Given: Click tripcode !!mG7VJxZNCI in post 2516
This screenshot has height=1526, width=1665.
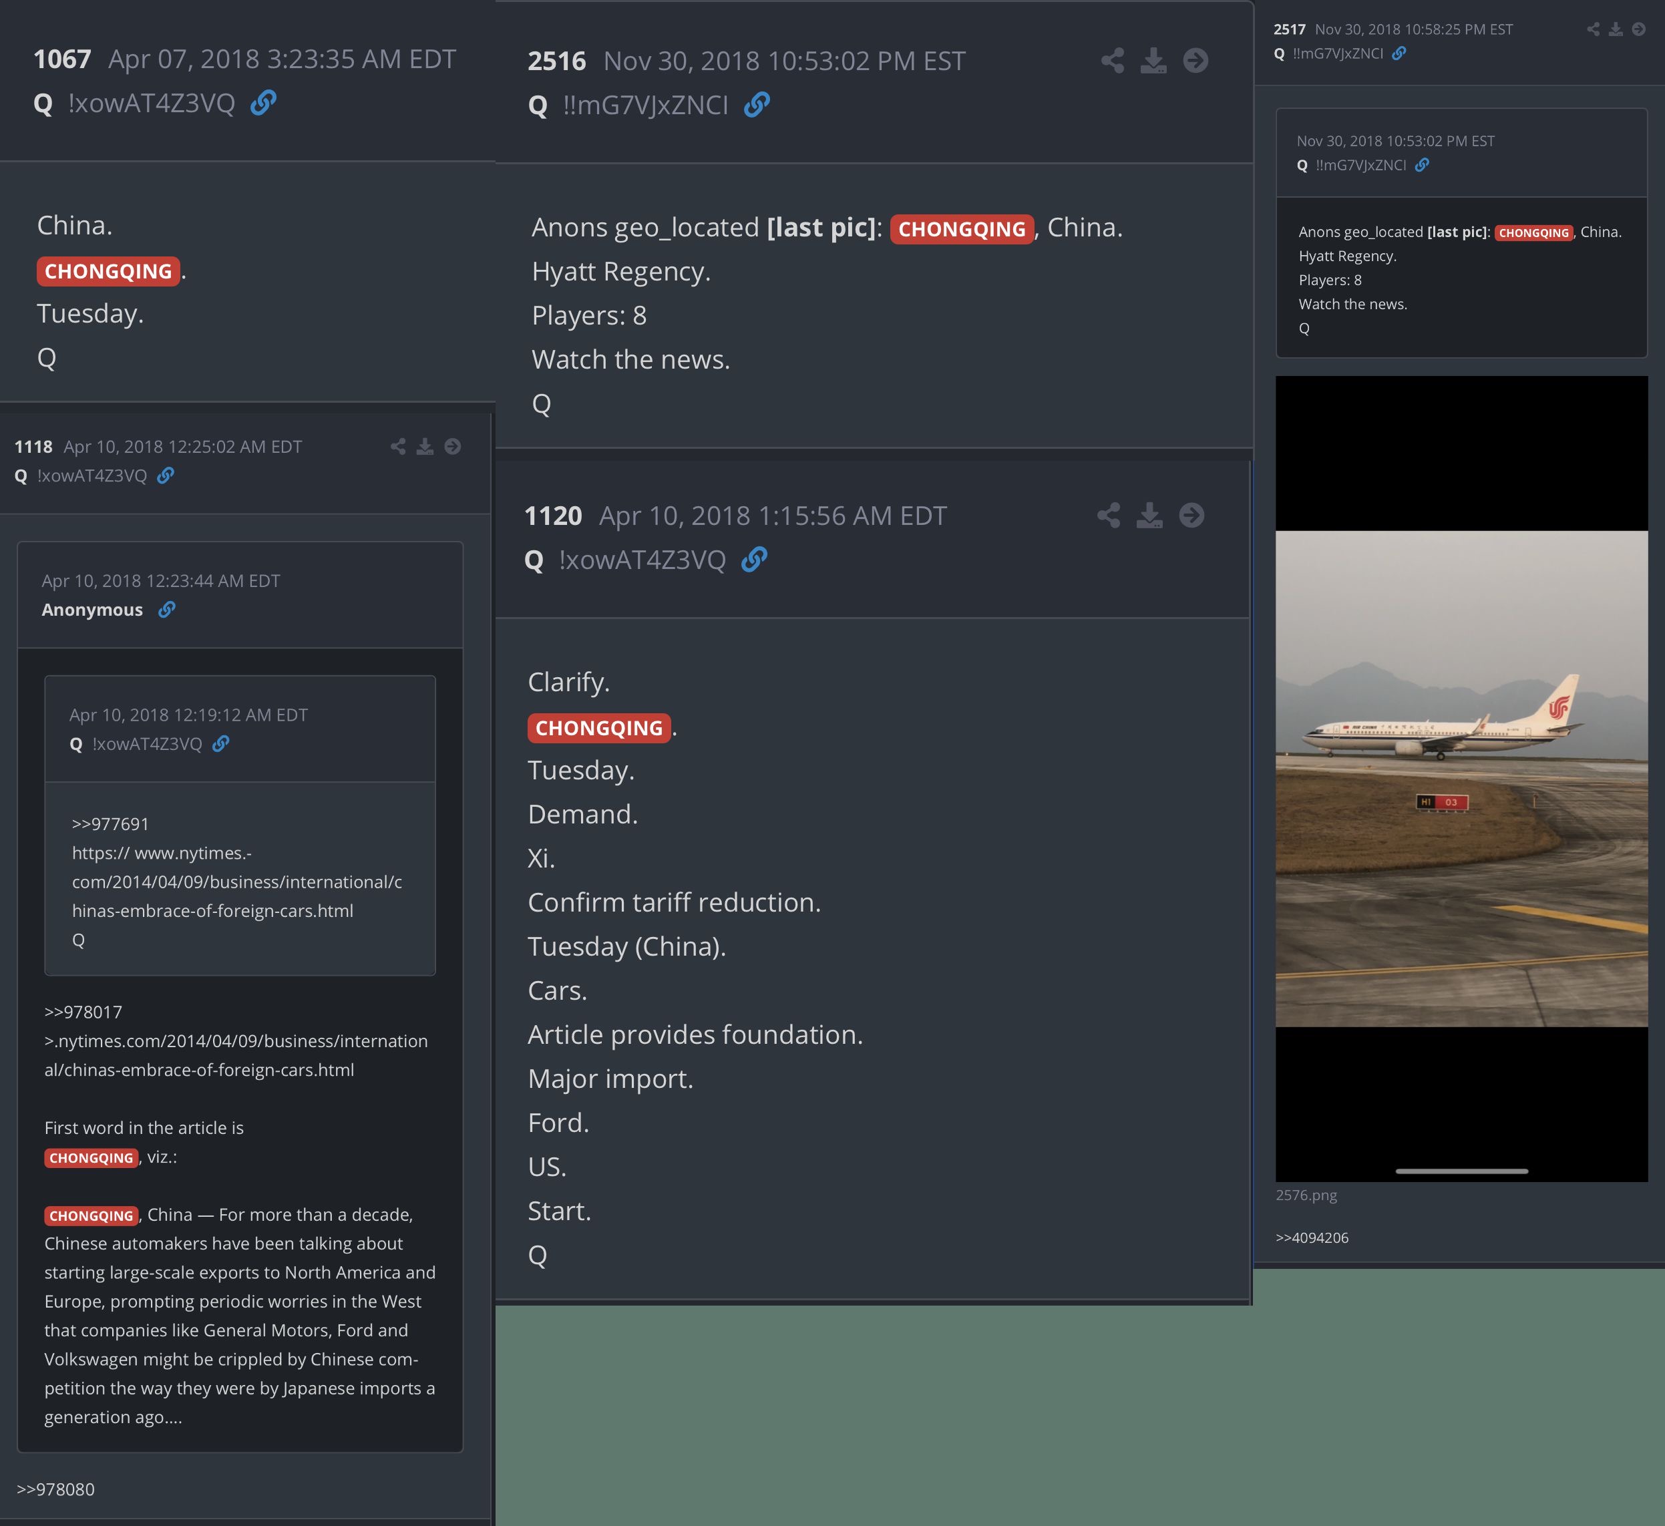Looking at the screenshot, I should [646, 106].
